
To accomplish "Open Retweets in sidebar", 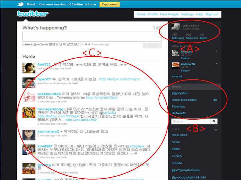I will click(179, 113).
